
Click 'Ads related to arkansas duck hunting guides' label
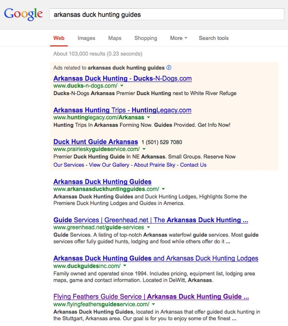(x=109, y=68)
